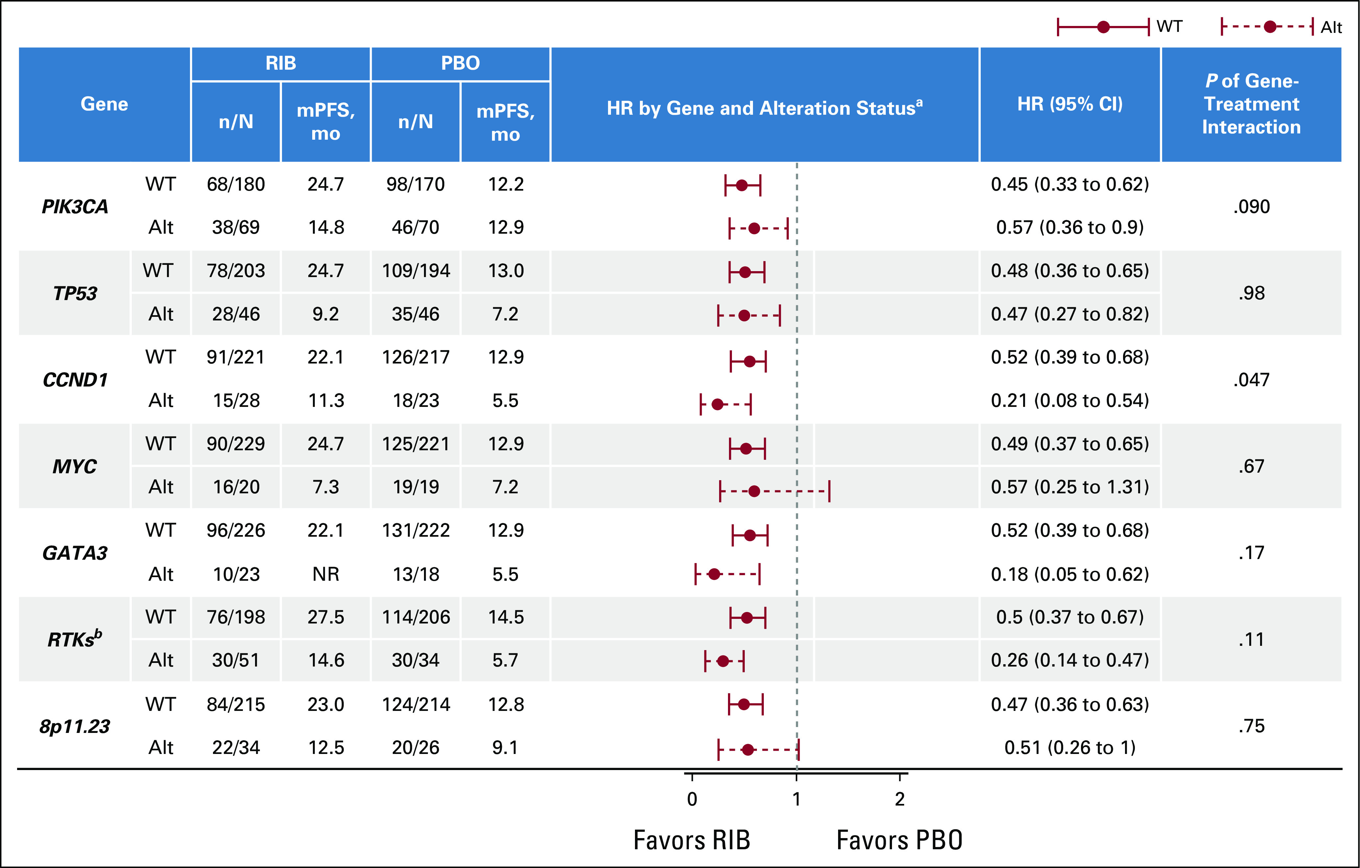
Task: Click HR 0.45 (0.33 to 0.62)
Action: [x=1070, y=184]
